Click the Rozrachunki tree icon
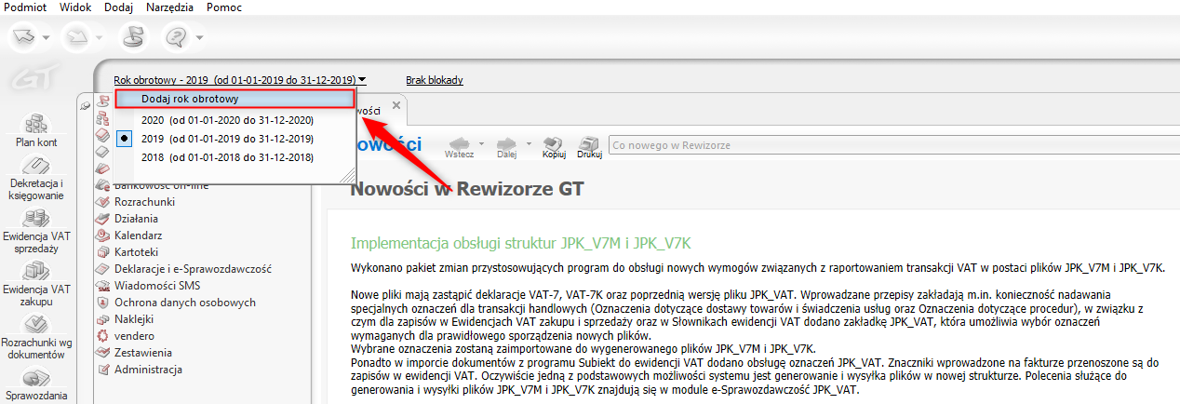The image size is (1180, 404). coord(104,201)
